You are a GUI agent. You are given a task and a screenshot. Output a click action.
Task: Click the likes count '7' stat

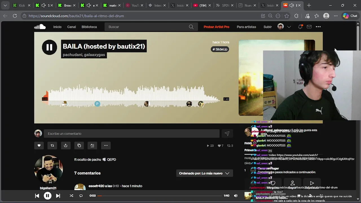click(221, 146)
